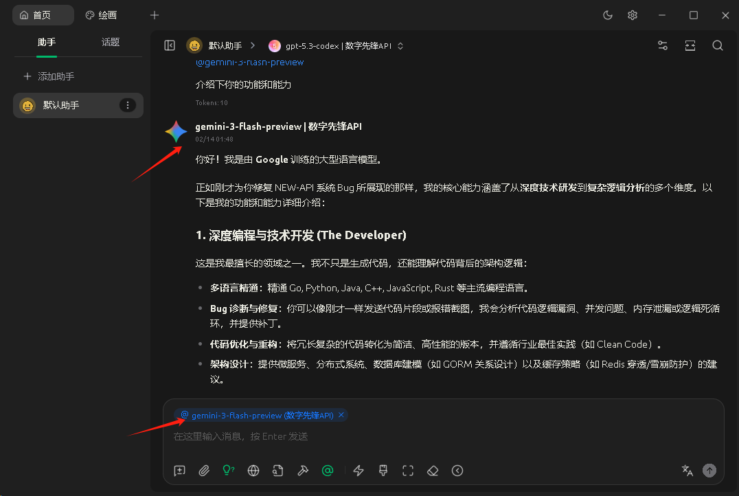Click the eraser clear context icon
The height and width of the screenshot is (496, 739).
pos(433,471)
